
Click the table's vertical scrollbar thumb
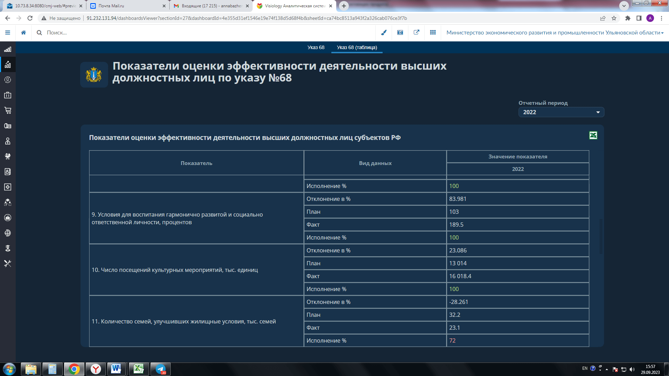(600, 236)
